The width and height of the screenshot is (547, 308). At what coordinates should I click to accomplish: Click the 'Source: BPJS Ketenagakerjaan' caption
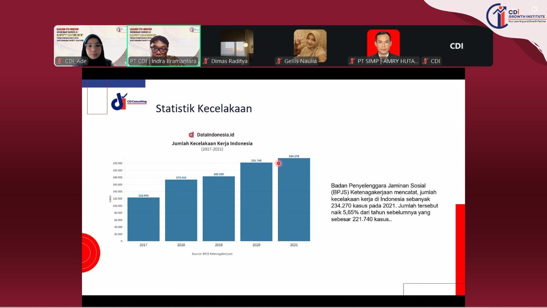point(212,254)
